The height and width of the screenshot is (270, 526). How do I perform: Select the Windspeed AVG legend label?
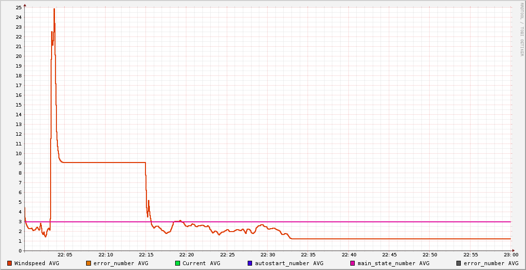click(37, 263)
